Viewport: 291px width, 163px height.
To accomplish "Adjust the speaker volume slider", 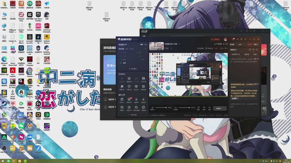I will (184, 108).
